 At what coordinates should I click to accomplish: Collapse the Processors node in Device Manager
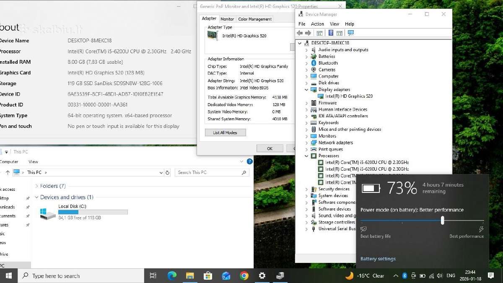tap(306, 156)
